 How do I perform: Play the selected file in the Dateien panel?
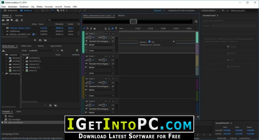35,40
